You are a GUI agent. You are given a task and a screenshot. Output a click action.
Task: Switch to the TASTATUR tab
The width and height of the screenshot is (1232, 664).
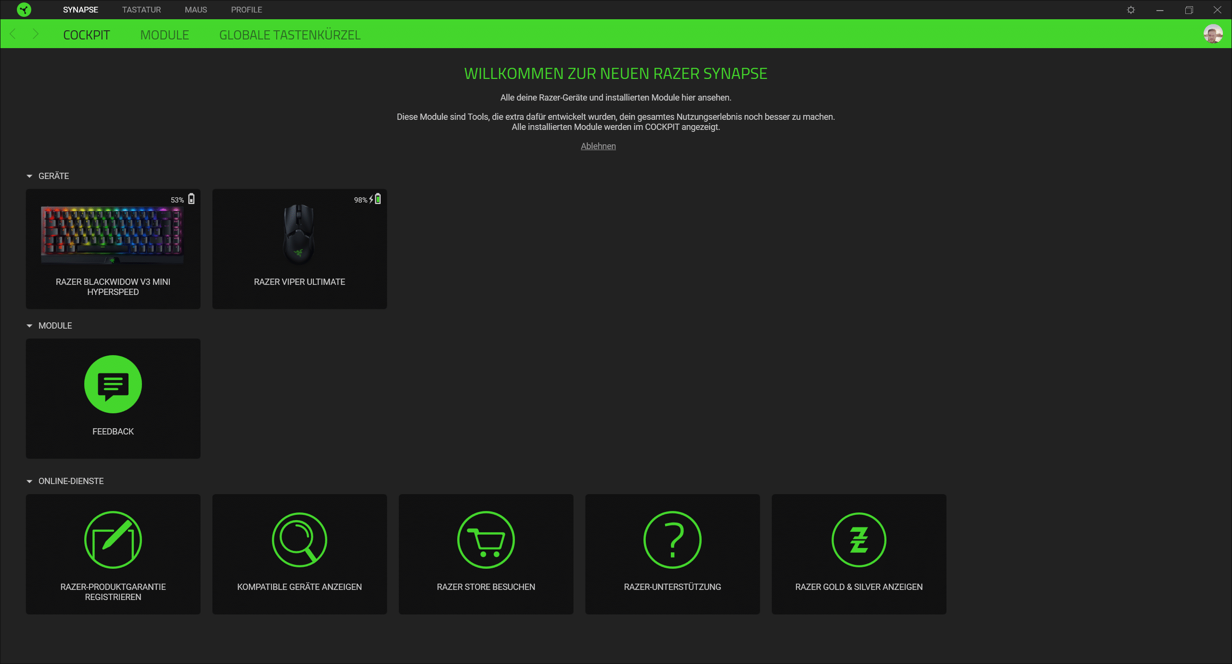click(x=141, y=10)
